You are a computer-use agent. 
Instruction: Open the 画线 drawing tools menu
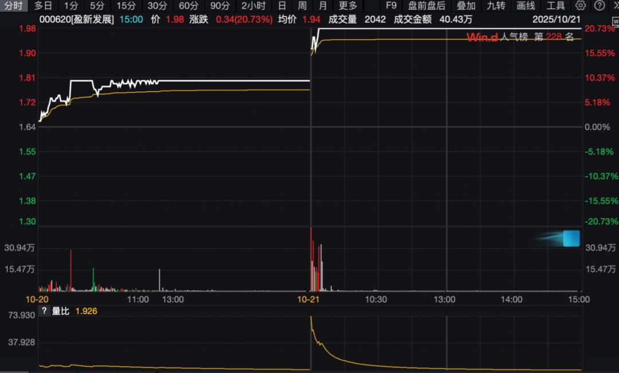(x=526, y=6)
